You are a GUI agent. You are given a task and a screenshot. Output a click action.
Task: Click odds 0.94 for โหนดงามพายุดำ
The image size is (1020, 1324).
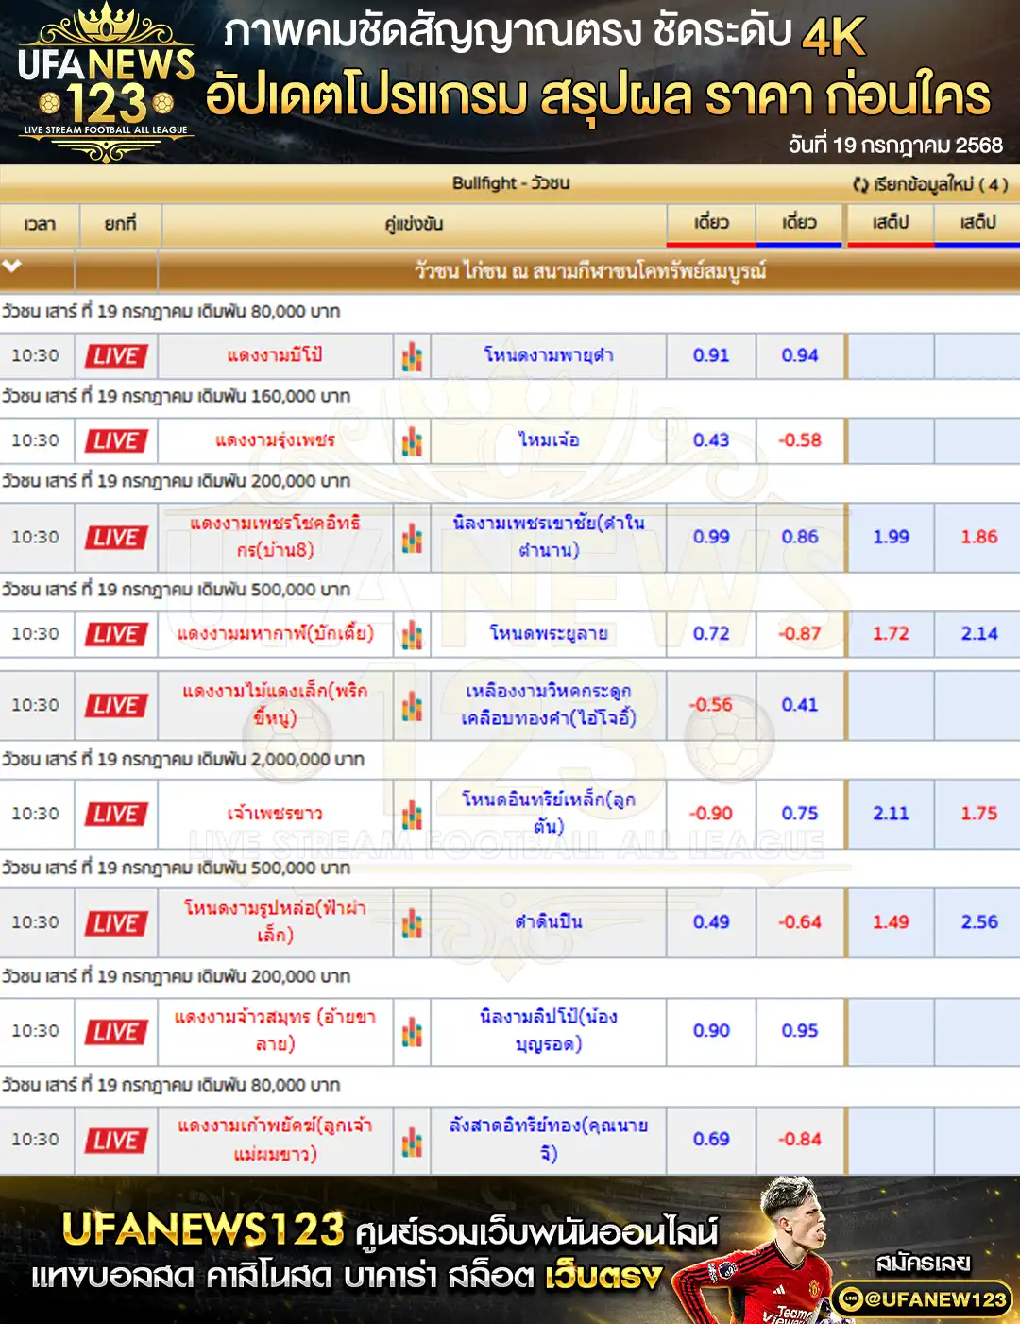pyautogui.click(x=799, y=355)
